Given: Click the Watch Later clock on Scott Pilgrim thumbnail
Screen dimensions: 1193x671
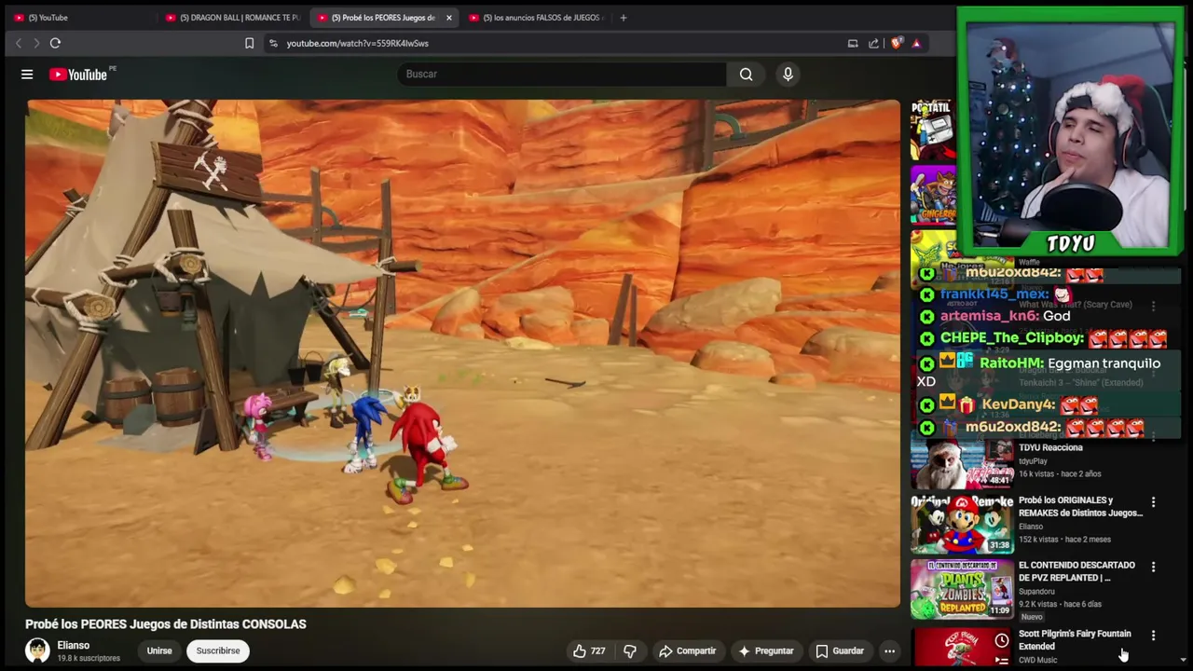Looking at the screenshot, I should 1001,640.
